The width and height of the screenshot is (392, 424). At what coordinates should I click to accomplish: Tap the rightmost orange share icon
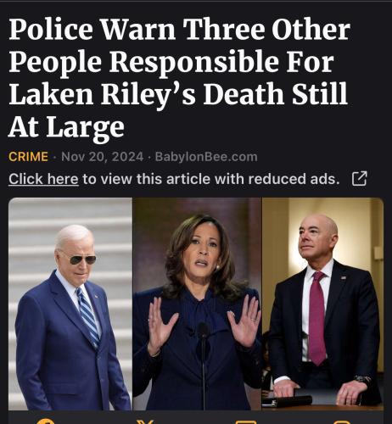[343, 422]
